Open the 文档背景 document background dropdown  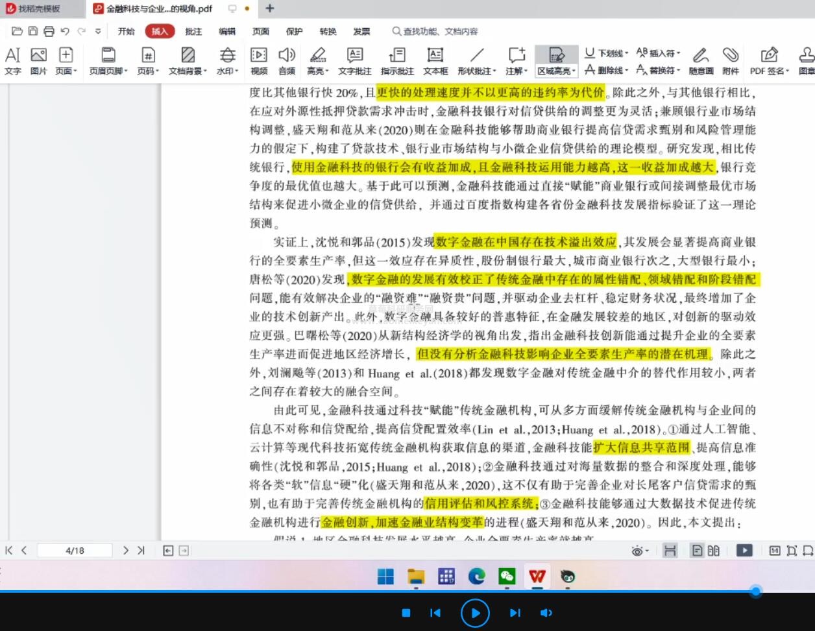coord(188,61)
